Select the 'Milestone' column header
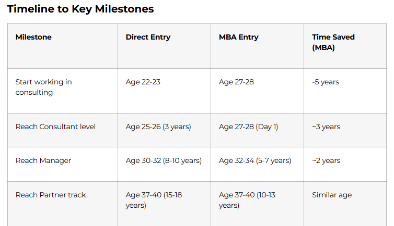 (33, 37)
